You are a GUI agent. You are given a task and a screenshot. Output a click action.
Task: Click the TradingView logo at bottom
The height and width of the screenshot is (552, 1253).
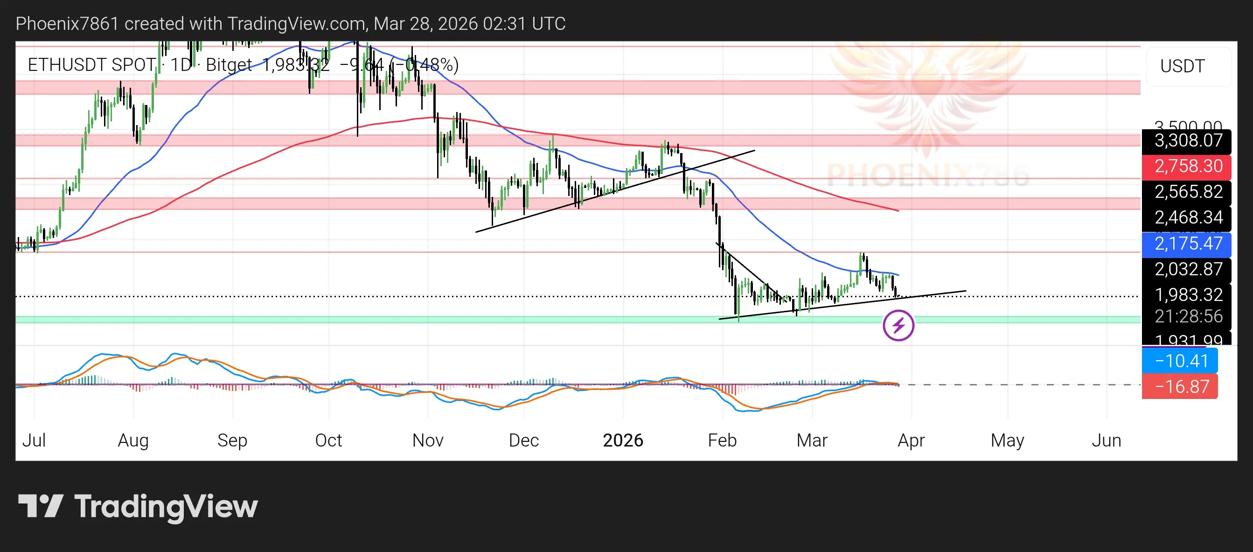tap(138, 506)
